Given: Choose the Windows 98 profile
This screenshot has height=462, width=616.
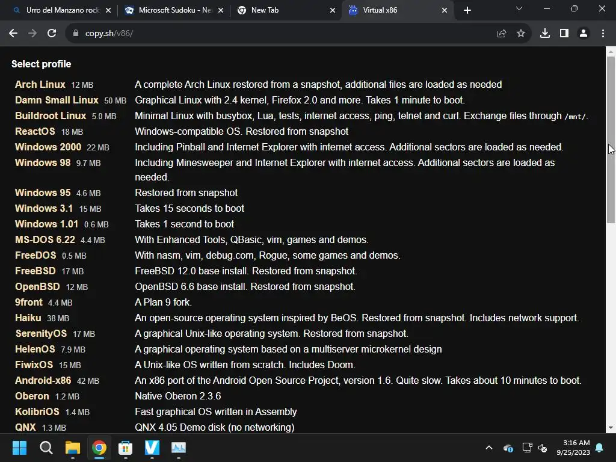Looking at the screenshot, I should point(43,162).
